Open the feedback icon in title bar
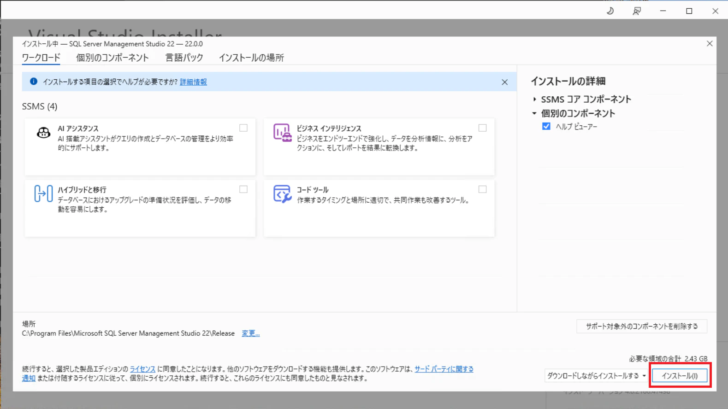Viewport: 728px width, 409px height. [x=637, y=11]
